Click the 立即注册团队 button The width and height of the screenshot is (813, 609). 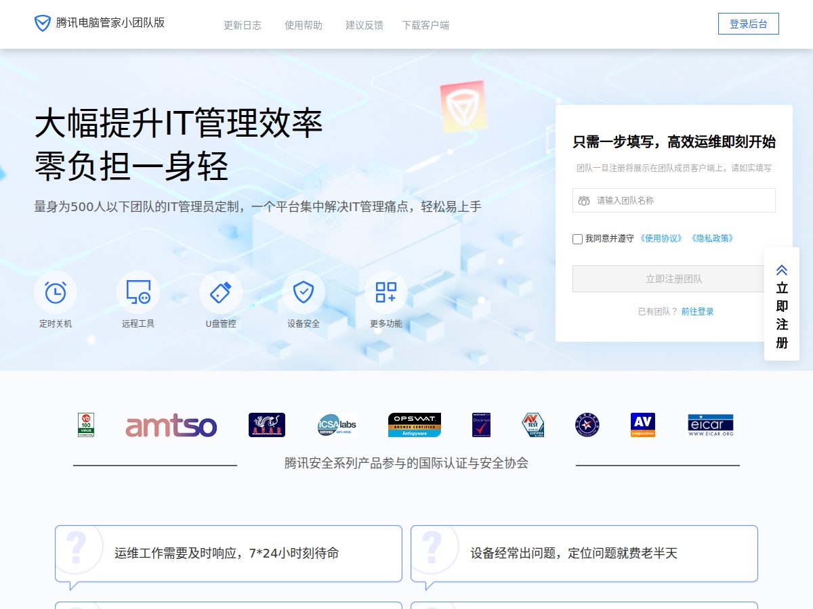[x=674, y=279]
